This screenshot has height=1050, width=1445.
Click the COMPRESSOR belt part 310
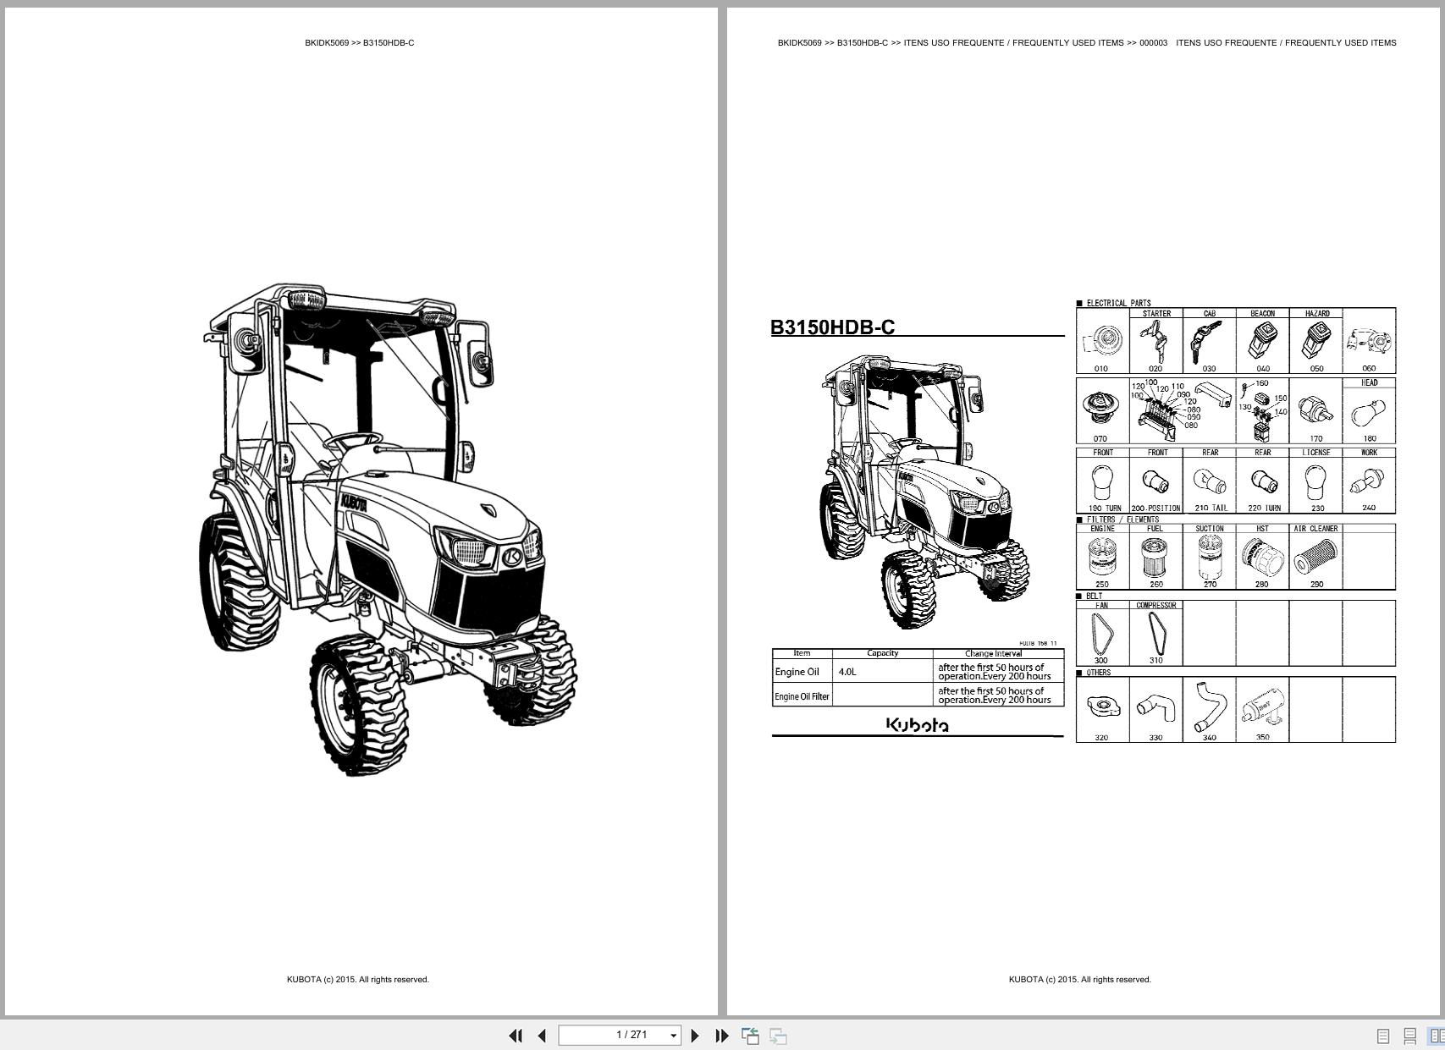tap(1156, 633)
